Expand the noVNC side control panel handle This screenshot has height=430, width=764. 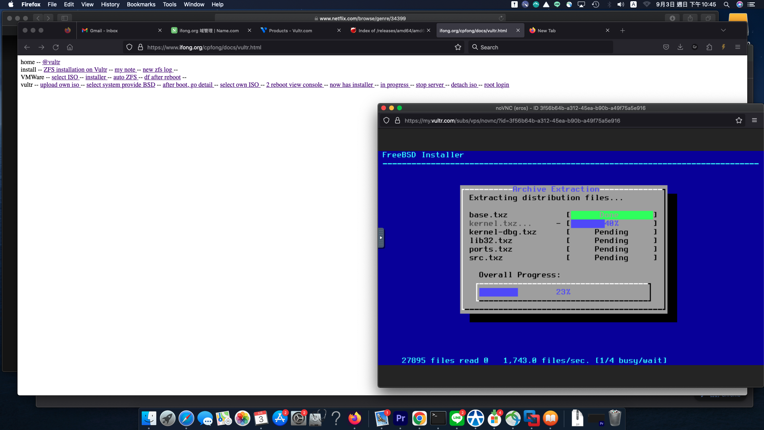381,238
